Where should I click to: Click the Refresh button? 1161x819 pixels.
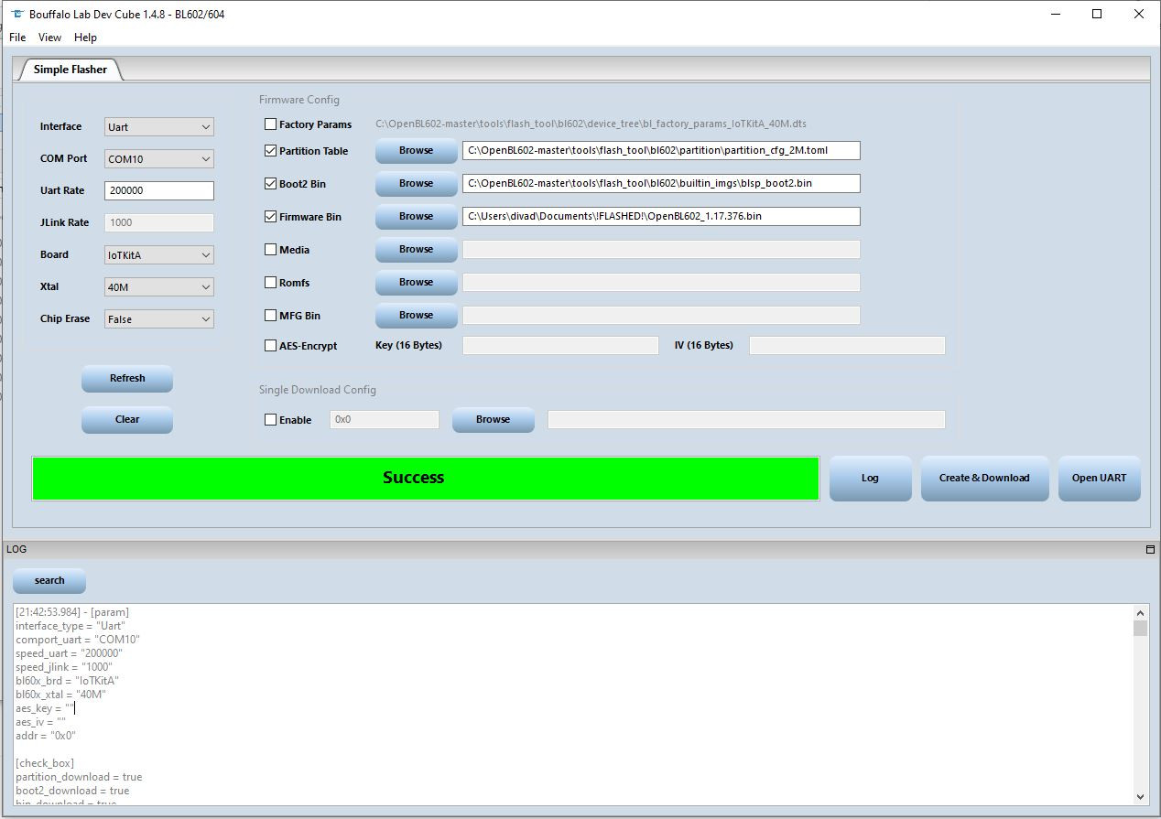pyautogui.click(x=127, y=378)
